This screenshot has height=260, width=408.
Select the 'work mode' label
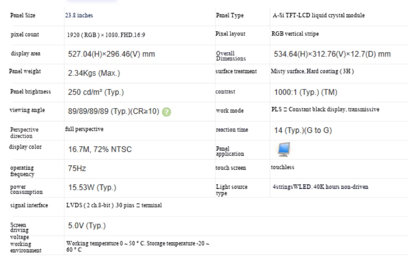point(230,110)
